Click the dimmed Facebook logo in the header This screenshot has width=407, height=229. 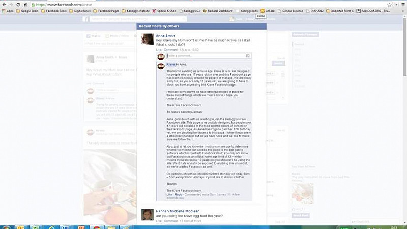click(85, 19)
